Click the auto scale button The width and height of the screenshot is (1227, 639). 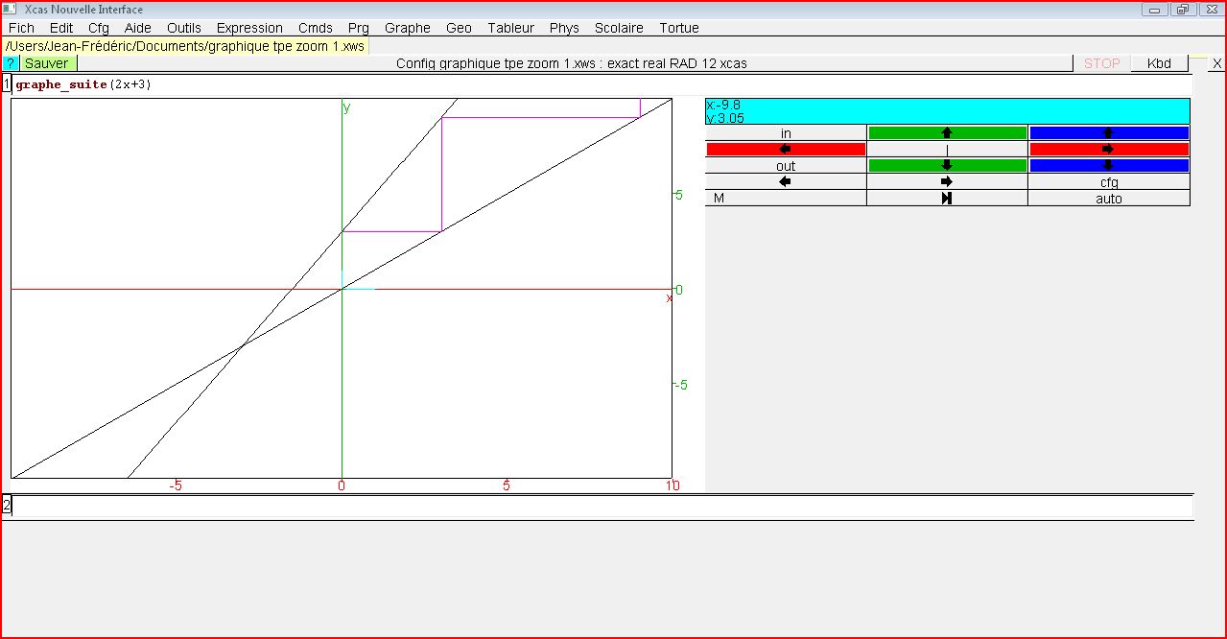point(1109,199)
